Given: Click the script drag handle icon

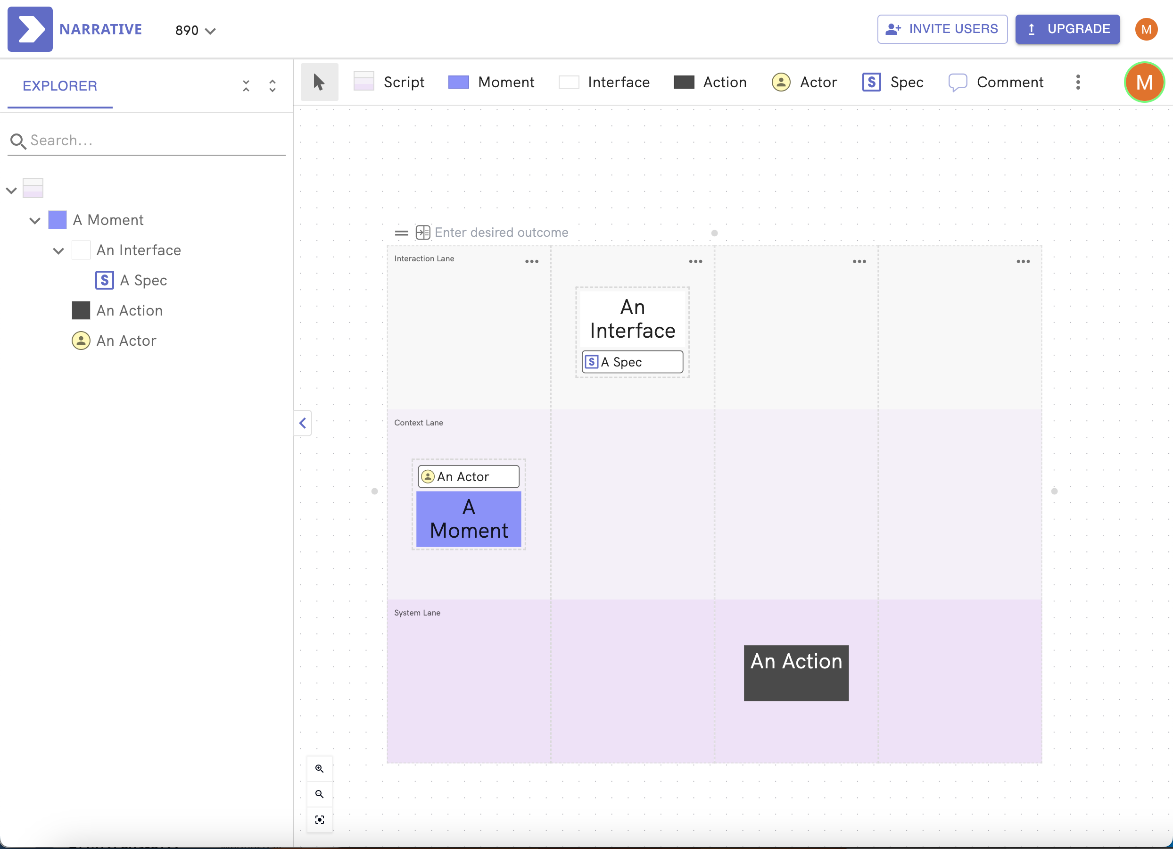Looking at the screenshot, I should [401, 233].
